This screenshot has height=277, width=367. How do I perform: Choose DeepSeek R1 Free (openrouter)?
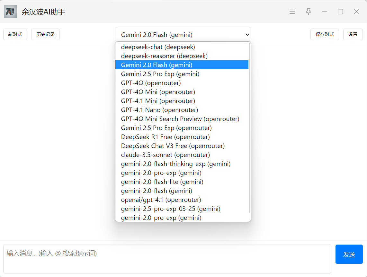[182, 137]
